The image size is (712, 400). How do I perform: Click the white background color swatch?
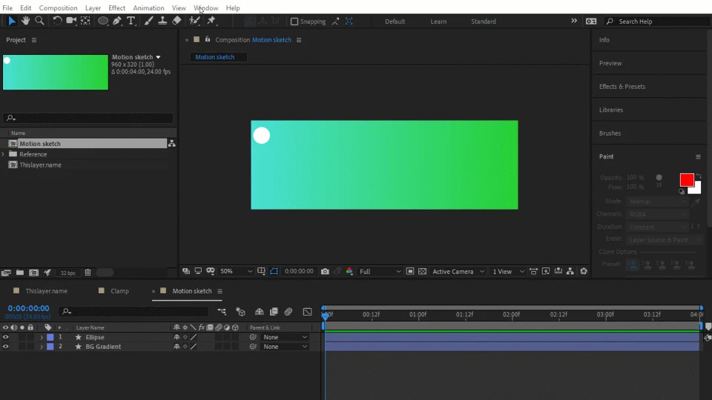(697, 190)
